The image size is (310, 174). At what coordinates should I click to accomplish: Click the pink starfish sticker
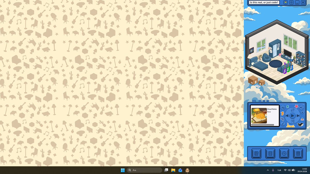(x=297, y=106)
